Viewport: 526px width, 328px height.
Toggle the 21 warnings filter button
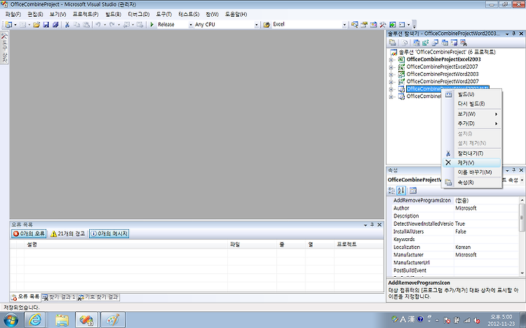coord(68,234)
